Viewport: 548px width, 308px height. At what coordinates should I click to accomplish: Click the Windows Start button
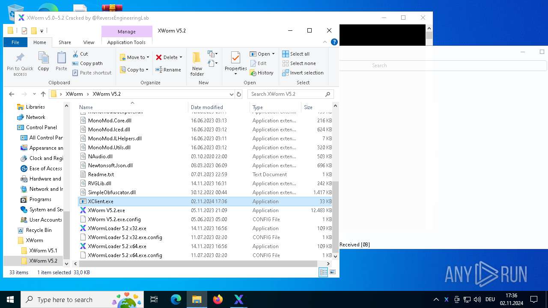click(x=10, y=299)
